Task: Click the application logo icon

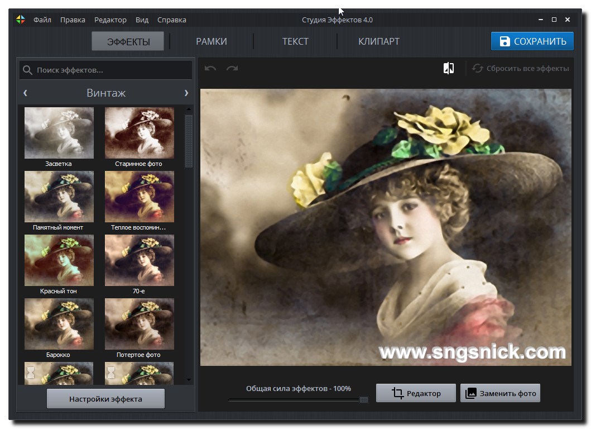Action: point(21,20)
